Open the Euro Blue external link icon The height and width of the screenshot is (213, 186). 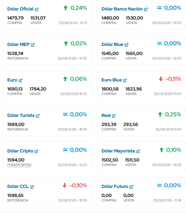point(125,80)
